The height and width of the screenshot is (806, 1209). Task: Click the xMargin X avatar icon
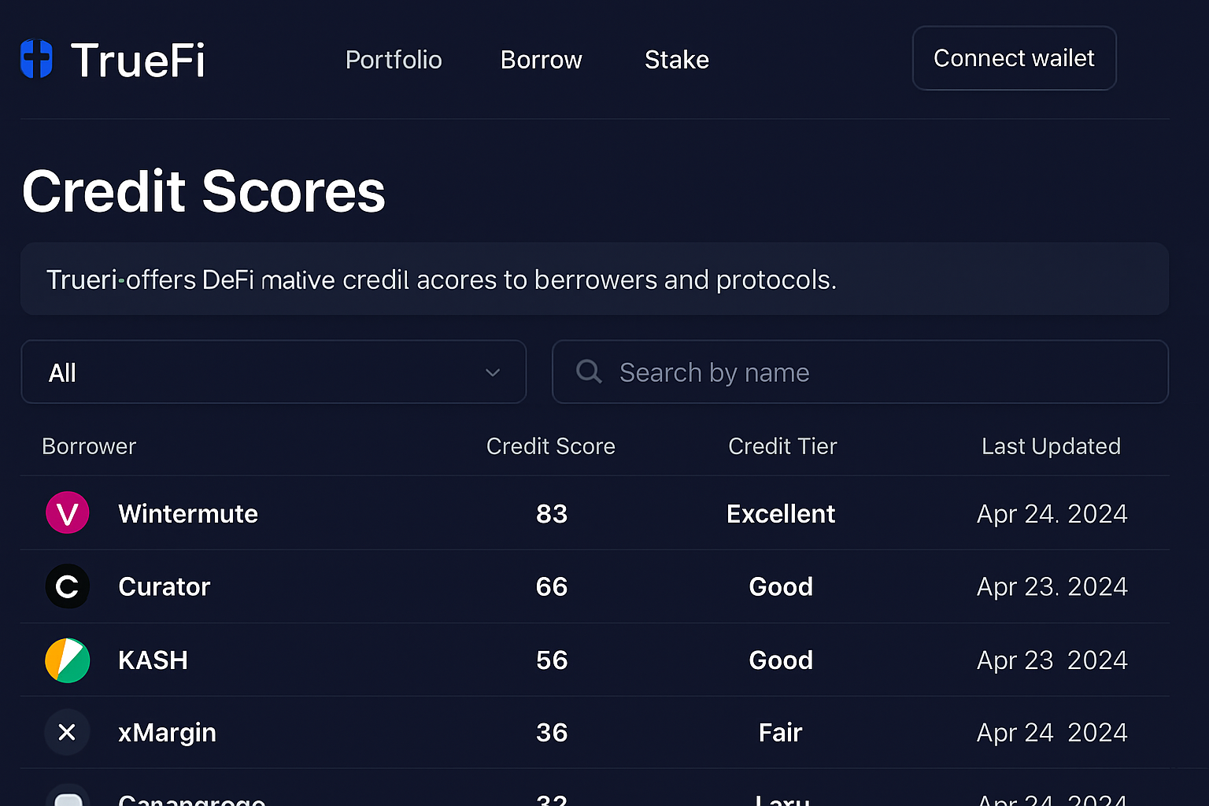pyautogui.click(x=68, y=732)
